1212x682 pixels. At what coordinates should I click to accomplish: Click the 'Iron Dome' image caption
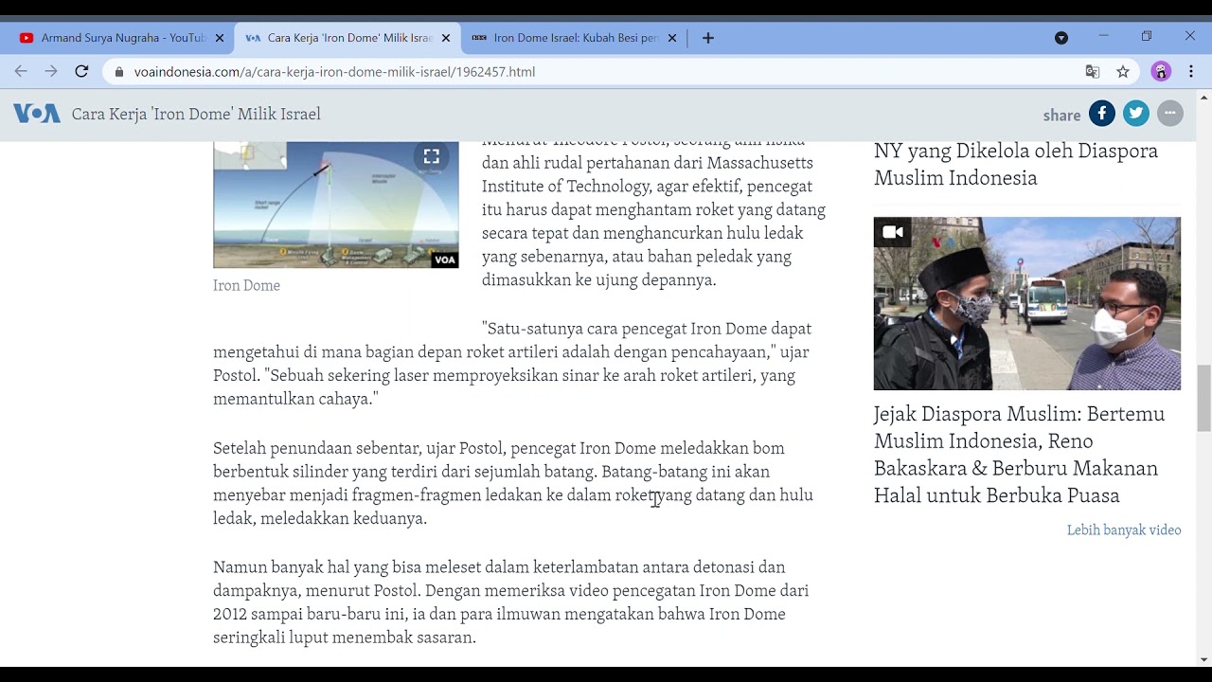pos(246,285)
